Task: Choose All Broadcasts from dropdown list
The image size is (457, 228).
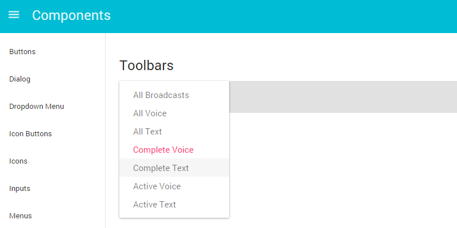Action: click(x=161, y=95)
